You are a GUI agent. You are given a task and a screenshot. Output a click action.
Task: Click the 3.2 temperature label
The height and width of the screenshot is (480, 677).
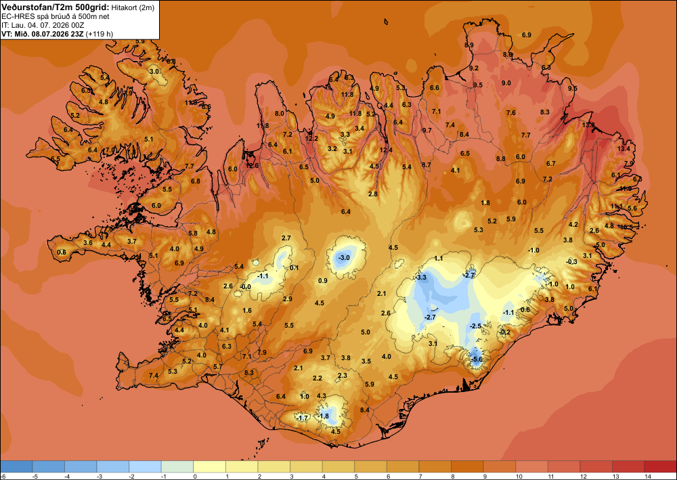click(332, 149)
